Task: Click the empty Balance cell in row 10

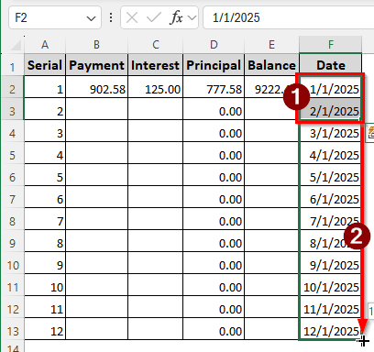Action: [x=271, y=263]
